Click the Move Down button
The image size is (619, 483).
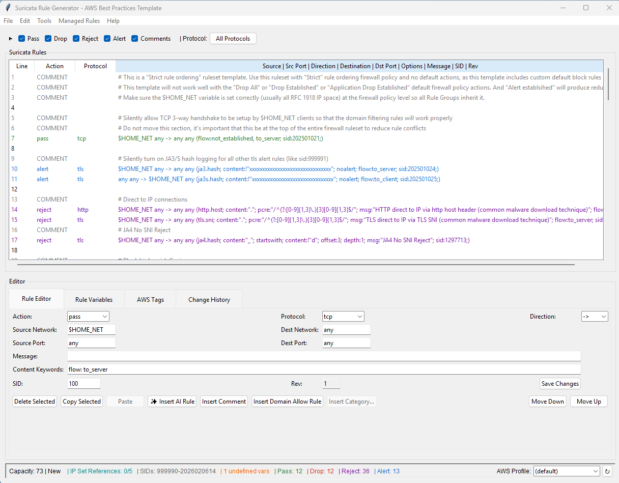pyautogui.click(x=548, y=402)
